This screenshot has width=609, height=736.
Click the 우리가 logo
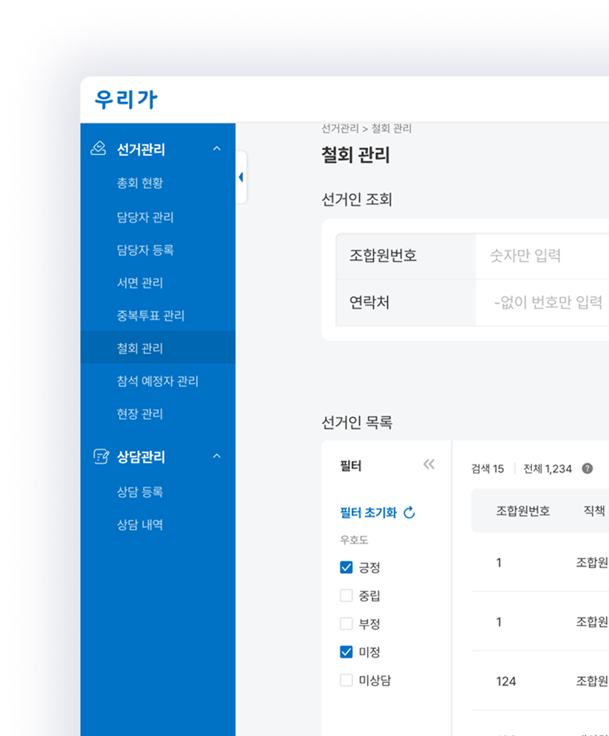(126, 100)
